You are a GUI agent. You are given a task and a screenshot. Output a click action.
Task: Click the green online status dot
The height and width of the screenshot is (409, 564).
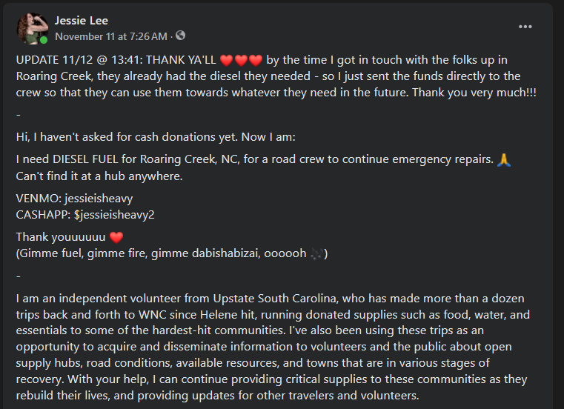pos(43,40)
